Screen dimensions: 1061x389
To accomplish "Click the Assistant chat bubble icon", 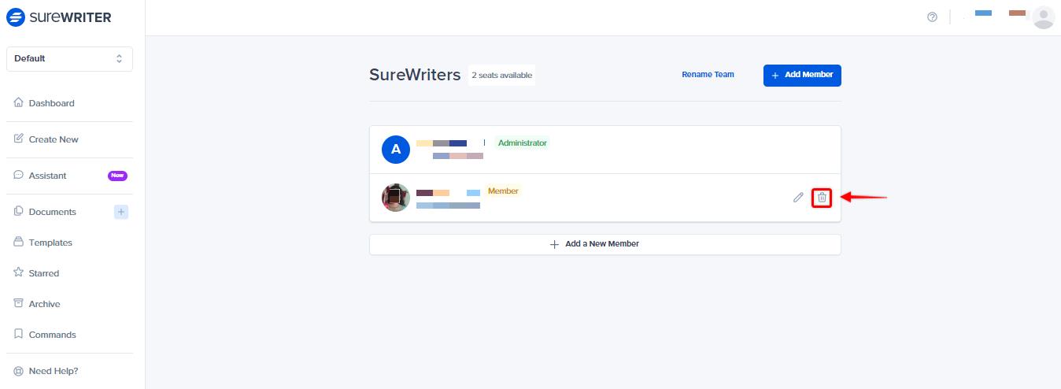I will 19,175.
